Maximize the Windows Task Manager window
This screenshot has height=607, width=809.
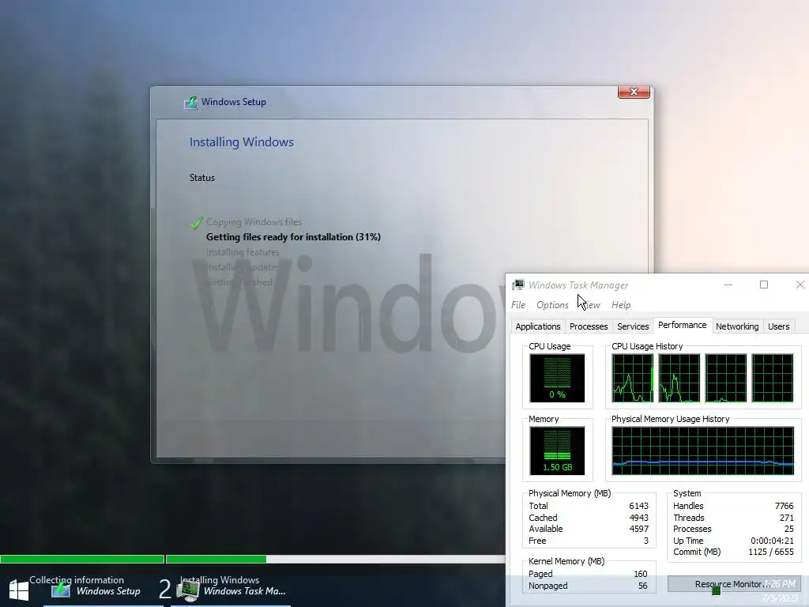764,285
